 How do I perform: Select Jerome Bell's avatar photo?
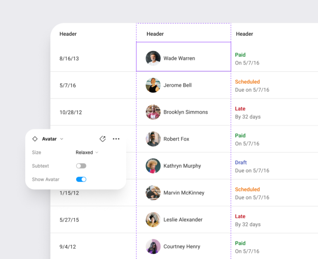click(x=153, y=85)
